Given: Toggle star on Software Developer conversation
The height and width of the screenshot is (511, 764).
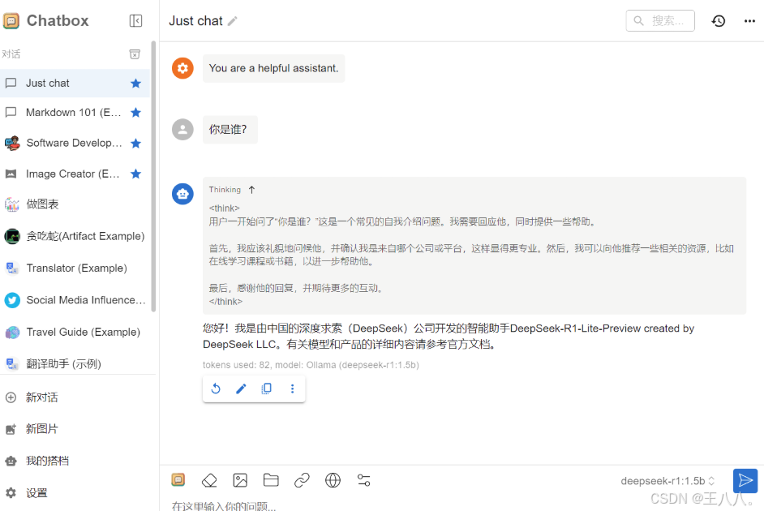Looking at the screenshot, I should 135,144.
